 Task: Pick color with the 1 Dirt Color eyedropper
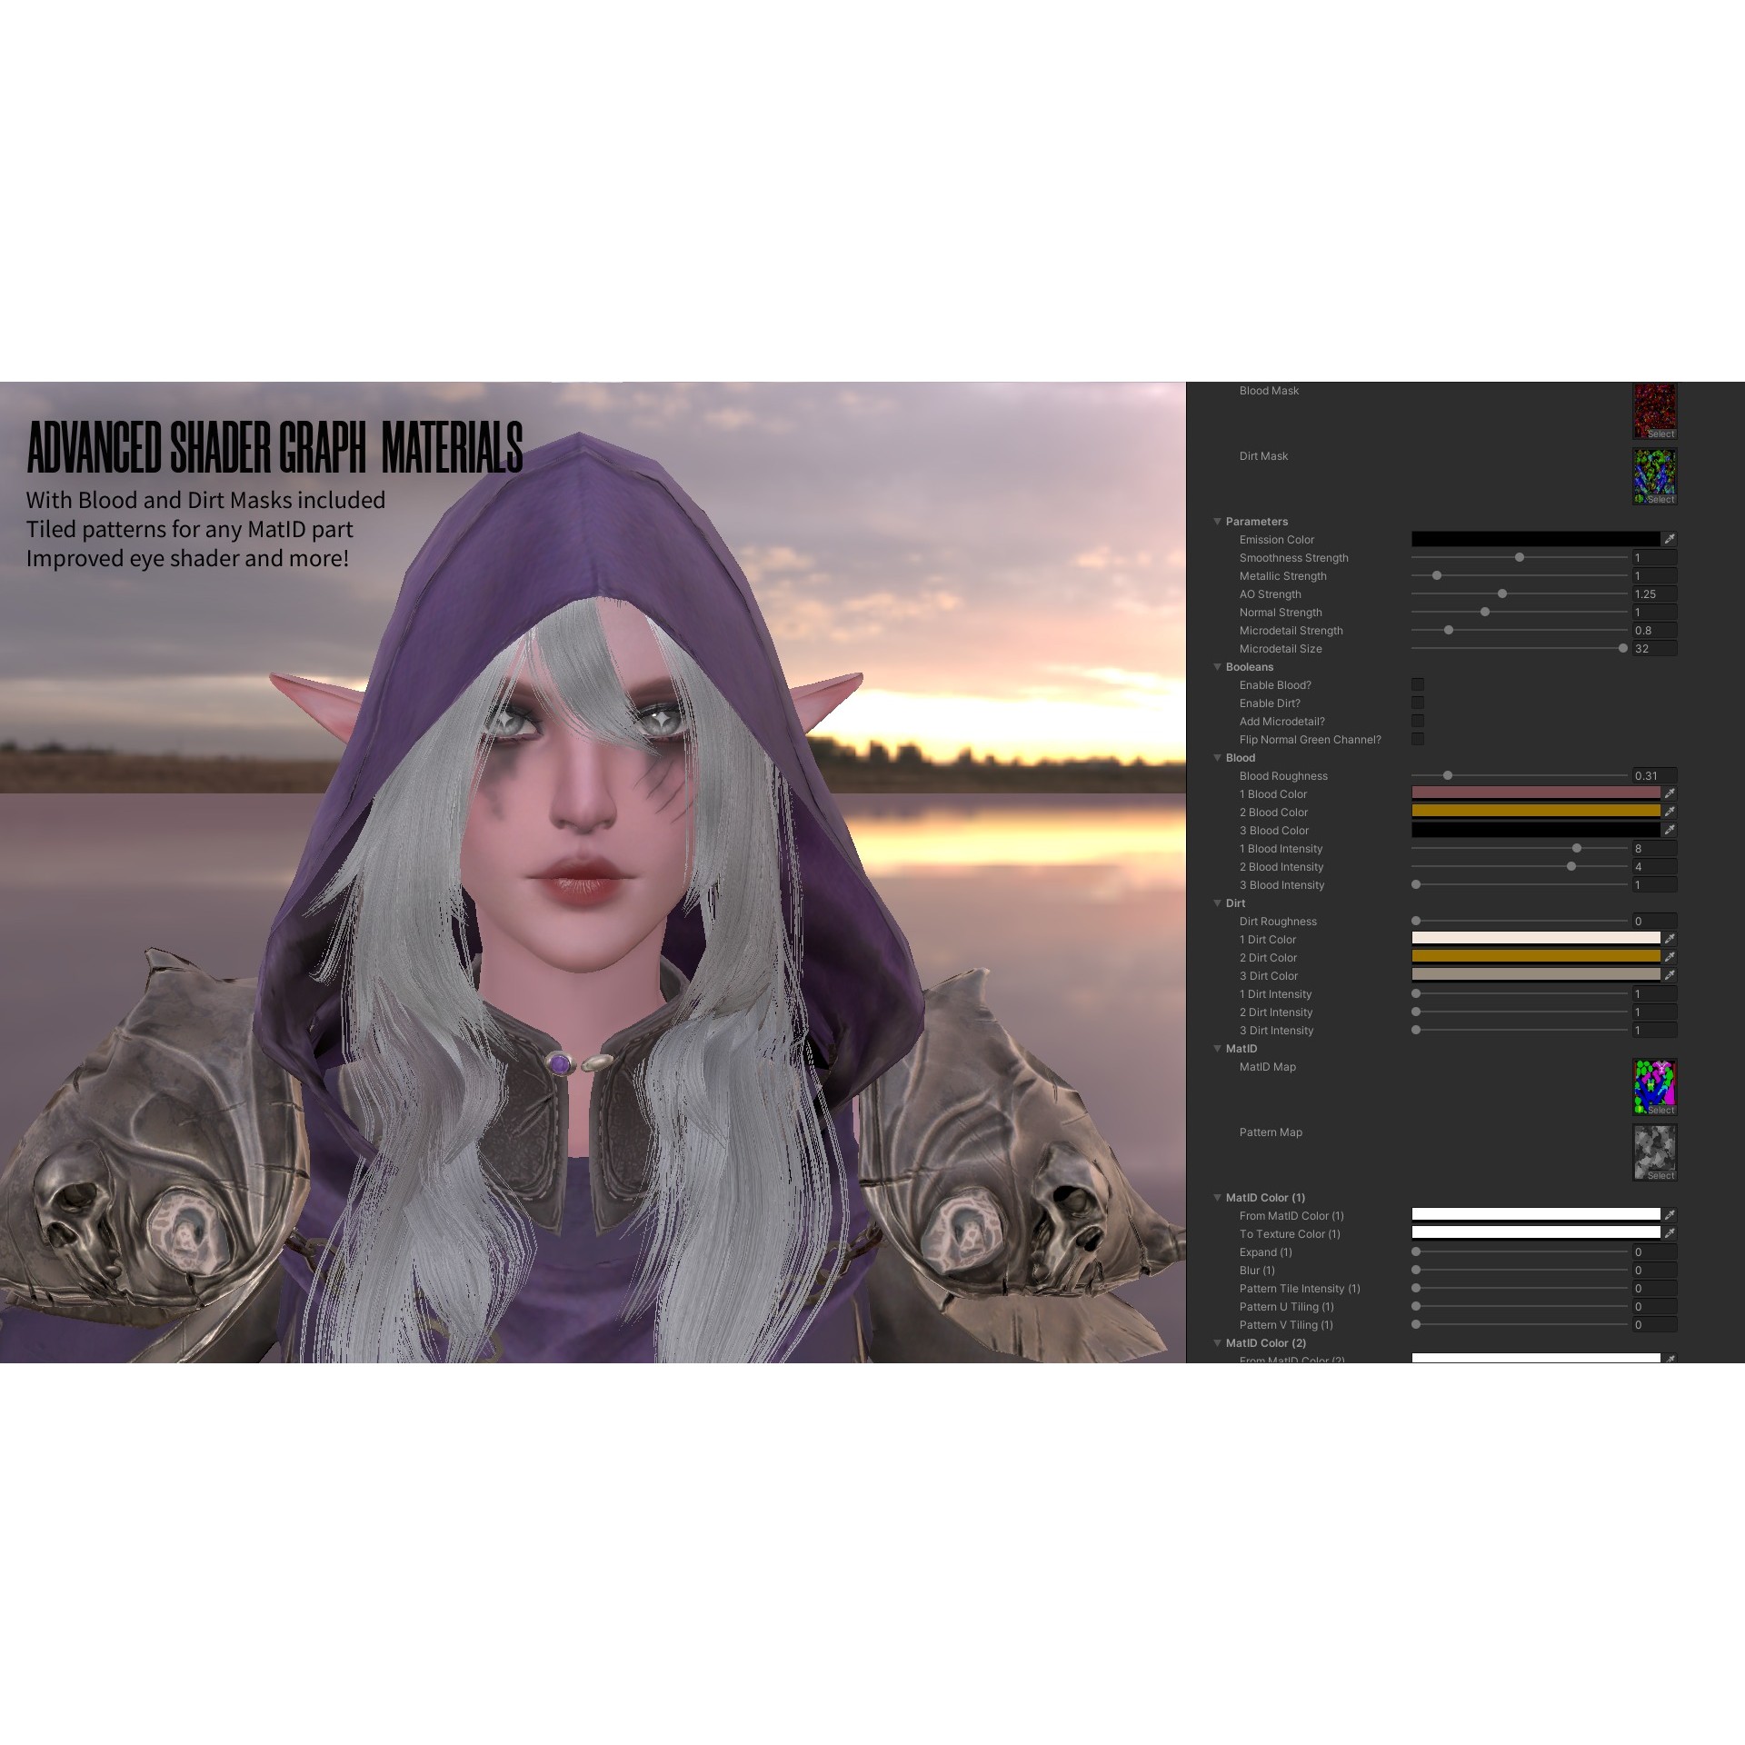pos(1670,938)
